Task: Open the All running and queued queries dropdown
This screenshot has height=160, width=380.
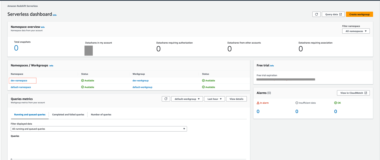Action: (99, 129)
